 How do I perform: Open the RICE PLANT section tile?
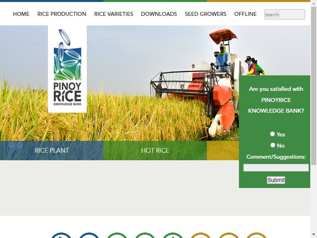(52, 150)
